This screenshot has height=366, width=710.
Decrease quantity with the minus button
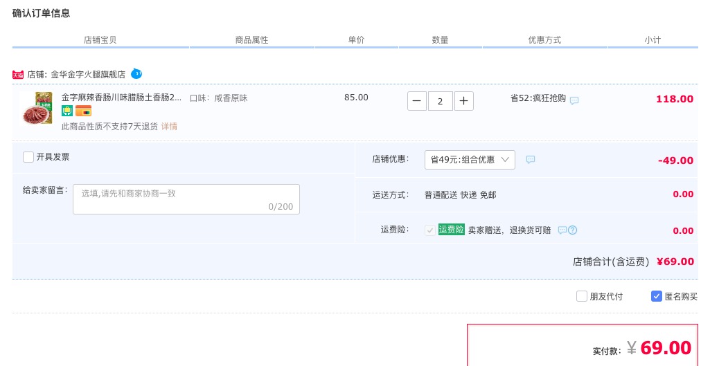coord(416,101)
